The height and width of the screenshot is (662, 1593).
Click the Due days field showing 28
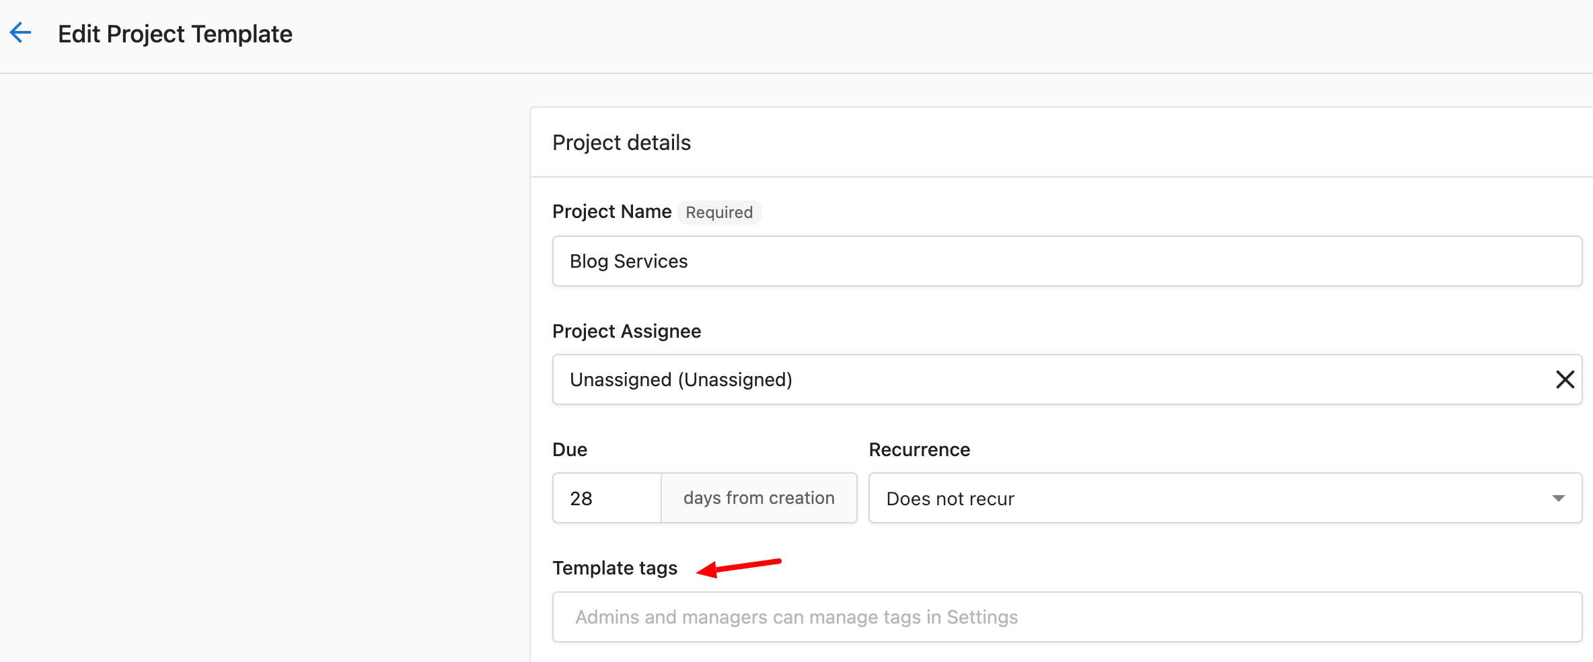pyautogui.click(x=607, y=498)
